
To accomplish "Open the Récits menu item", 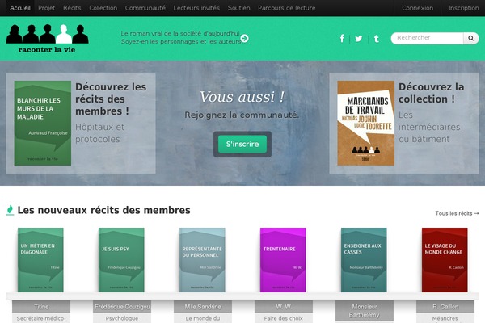I will (72, 8).
